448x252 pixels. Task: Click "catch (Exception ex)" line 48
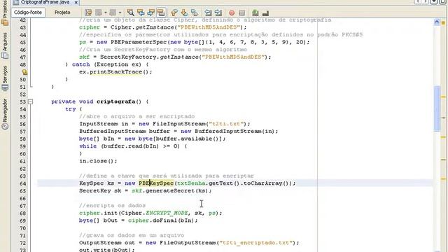(106, 64)
